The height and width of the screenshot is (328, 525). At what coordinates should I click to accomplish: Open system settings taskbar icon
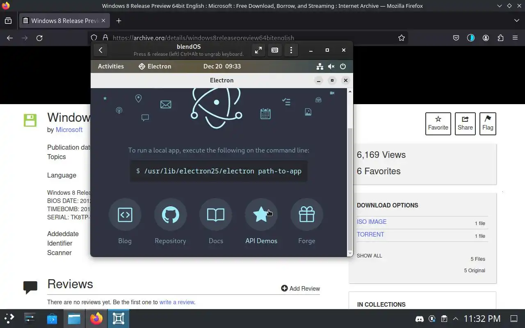(x=30, y=319)
